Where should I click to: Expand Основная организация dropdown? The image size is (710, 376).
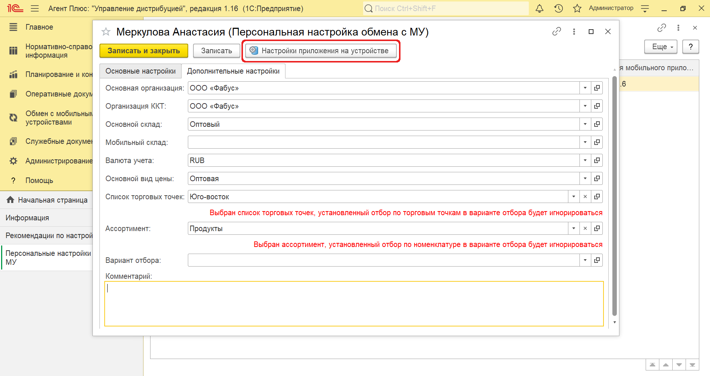coord(585,88)
